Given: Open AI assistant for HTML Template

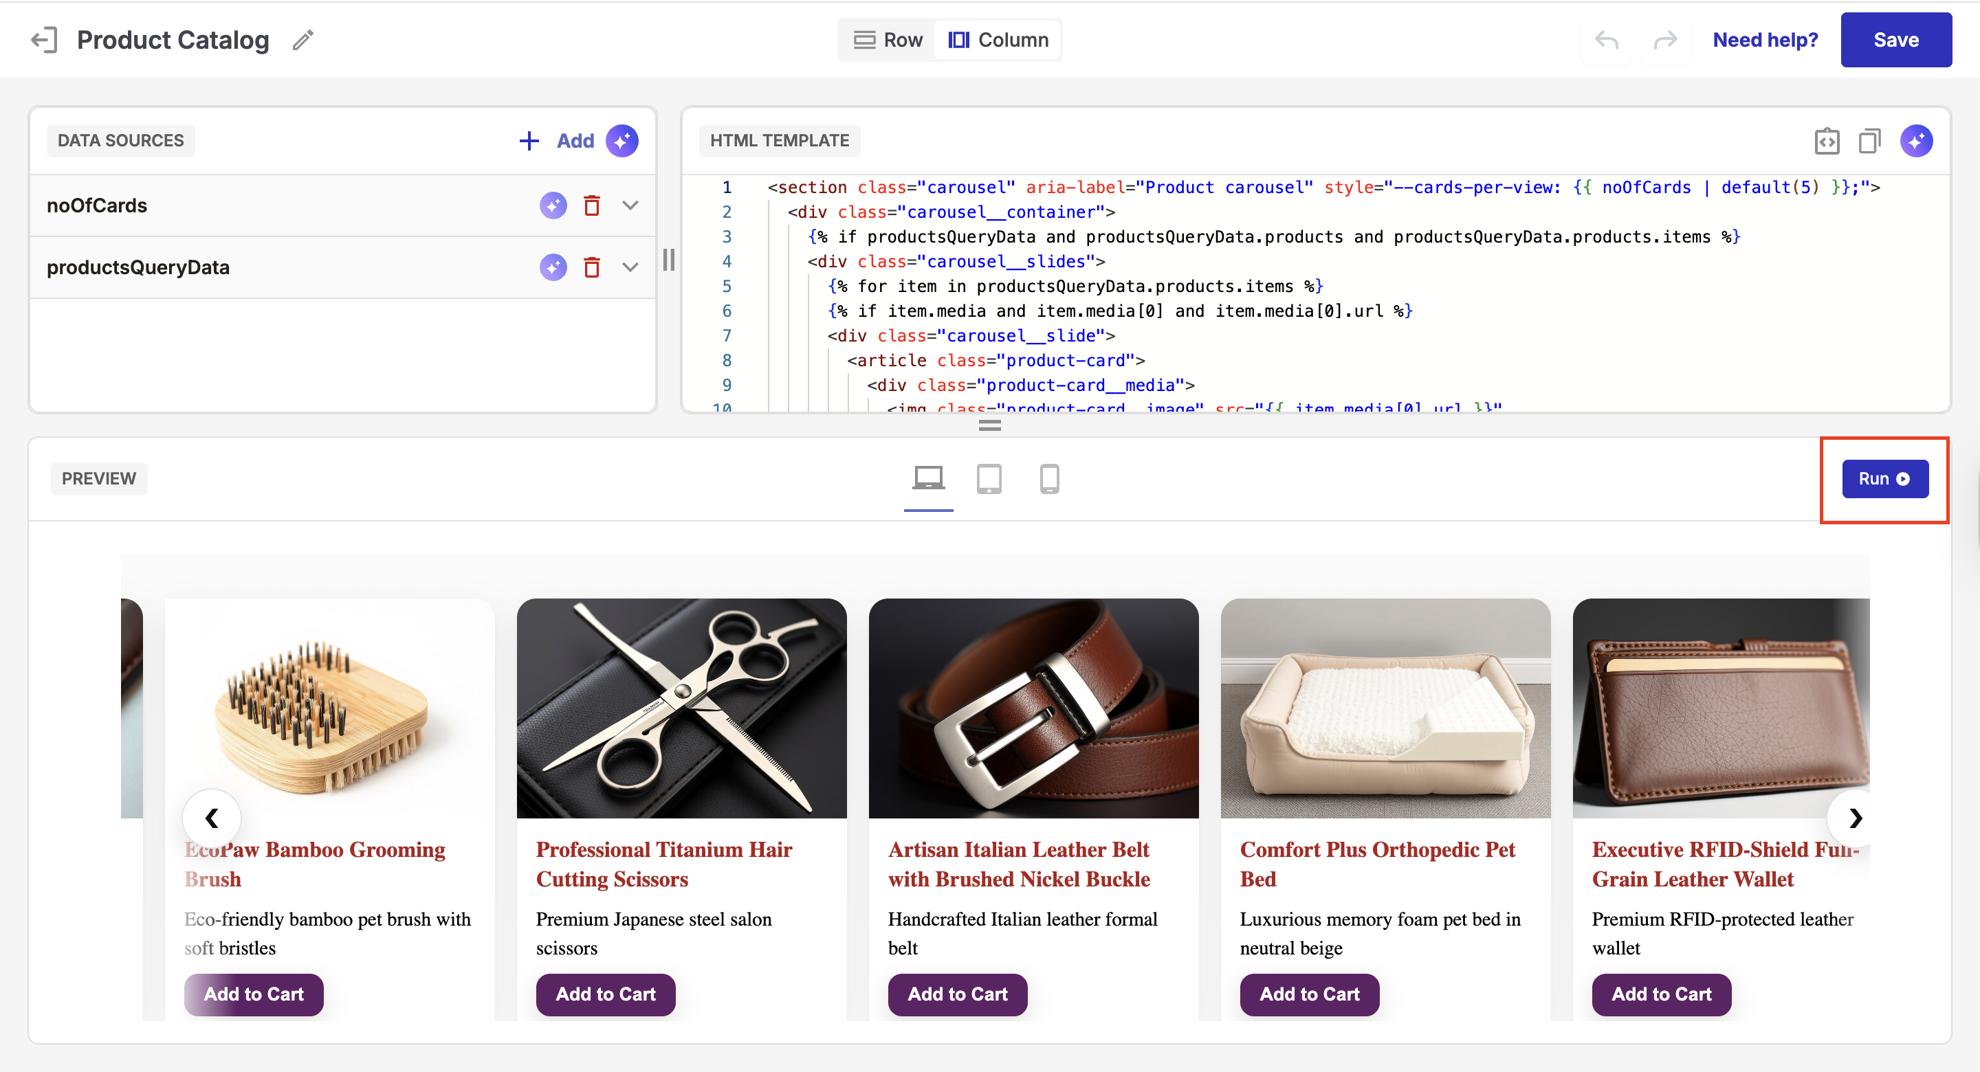Looking at the screenshot, I should pyautogui.click(x=1915, y=141).
